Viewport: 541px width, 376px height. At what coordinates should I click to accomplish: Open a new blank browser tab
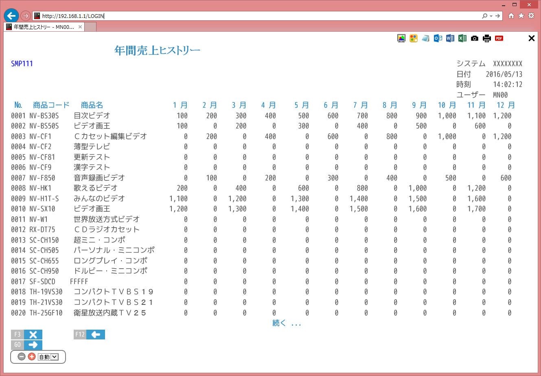[90, 27]
